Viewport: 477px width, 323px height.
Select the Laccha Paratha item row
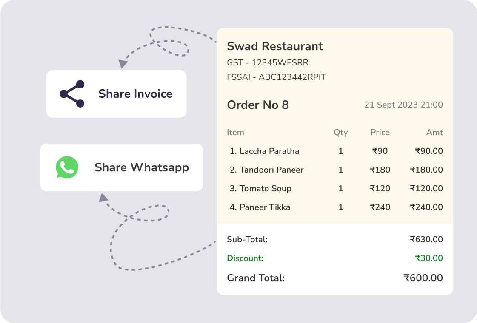(265, 151)
